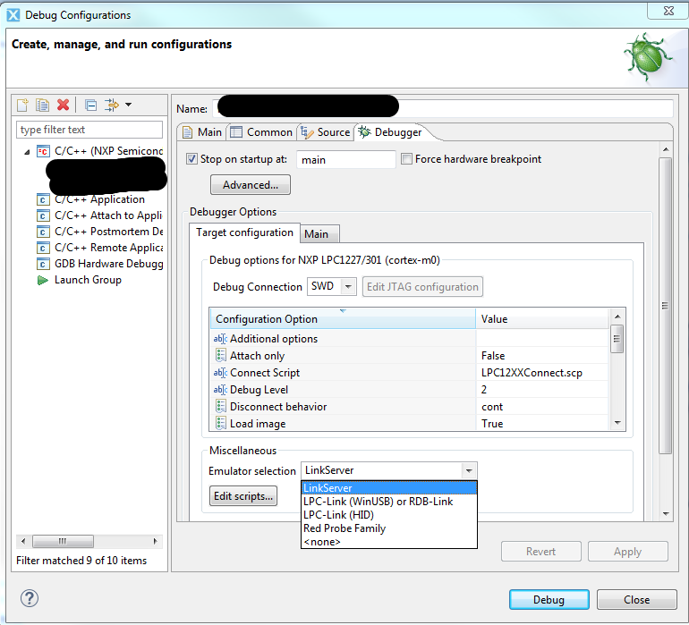Image resolution: width=689 pixels, height=625 pixels.
Task: Collapse the C/C++ NXP Semiconductors tree node
Action: [x=27, y=152]
